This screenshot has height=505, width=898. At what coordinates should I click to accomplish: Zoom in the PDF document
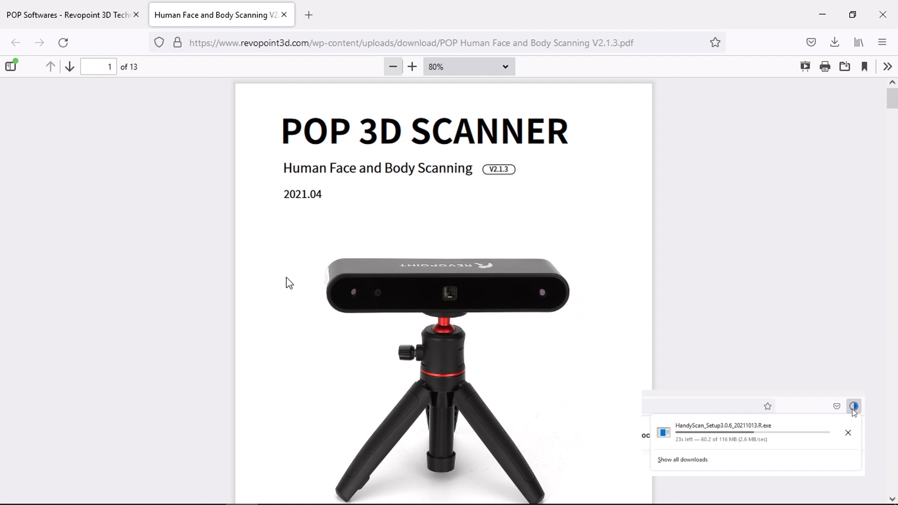(412, 66)
